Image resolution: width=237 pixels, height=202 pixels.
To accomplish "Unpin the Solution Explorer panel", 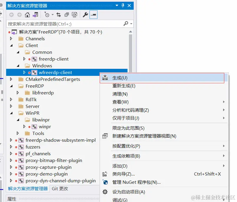I will (123, 5).
